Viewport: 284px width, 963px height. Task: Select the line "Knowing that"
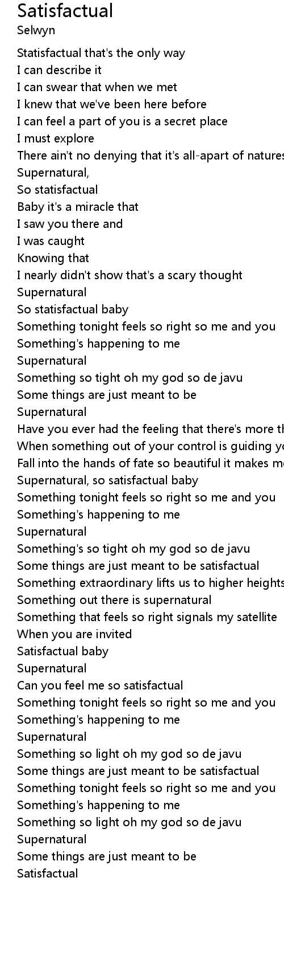point(53,258)
